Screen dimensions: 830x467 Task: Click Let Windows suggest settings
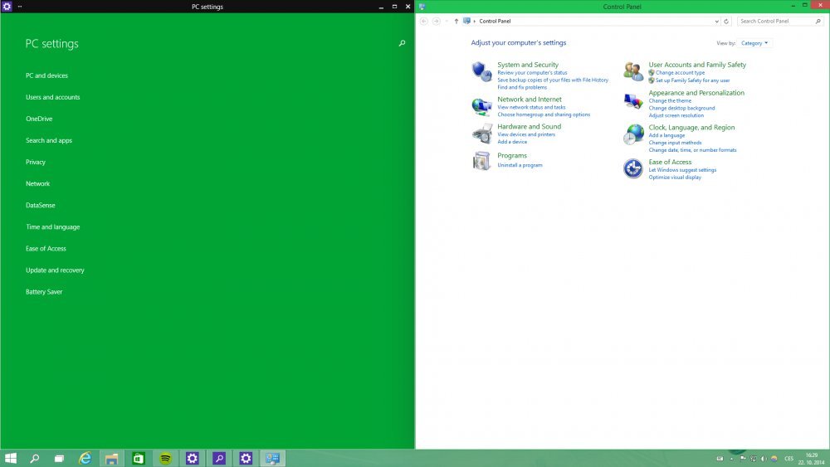pos(682,170)
